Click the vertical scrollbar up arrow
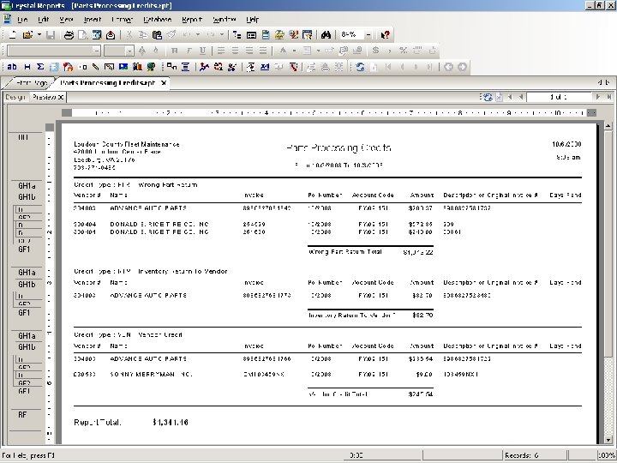Viewport: 617px width, 463px height. pyautogui.click(x=608, y=126)
